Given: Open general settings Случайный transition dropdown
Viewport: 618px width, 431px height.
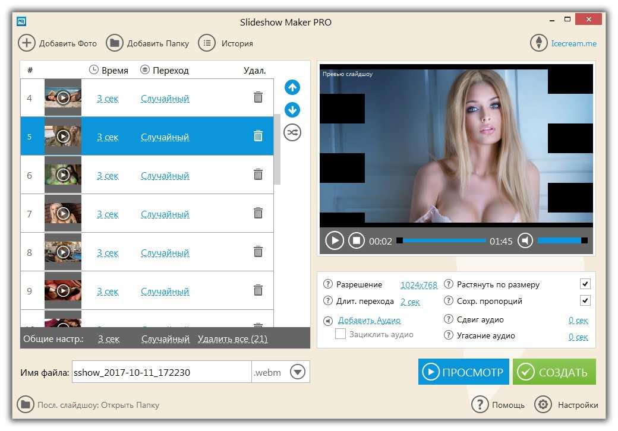Looking at the screenshot, I should tap(166, 339).
